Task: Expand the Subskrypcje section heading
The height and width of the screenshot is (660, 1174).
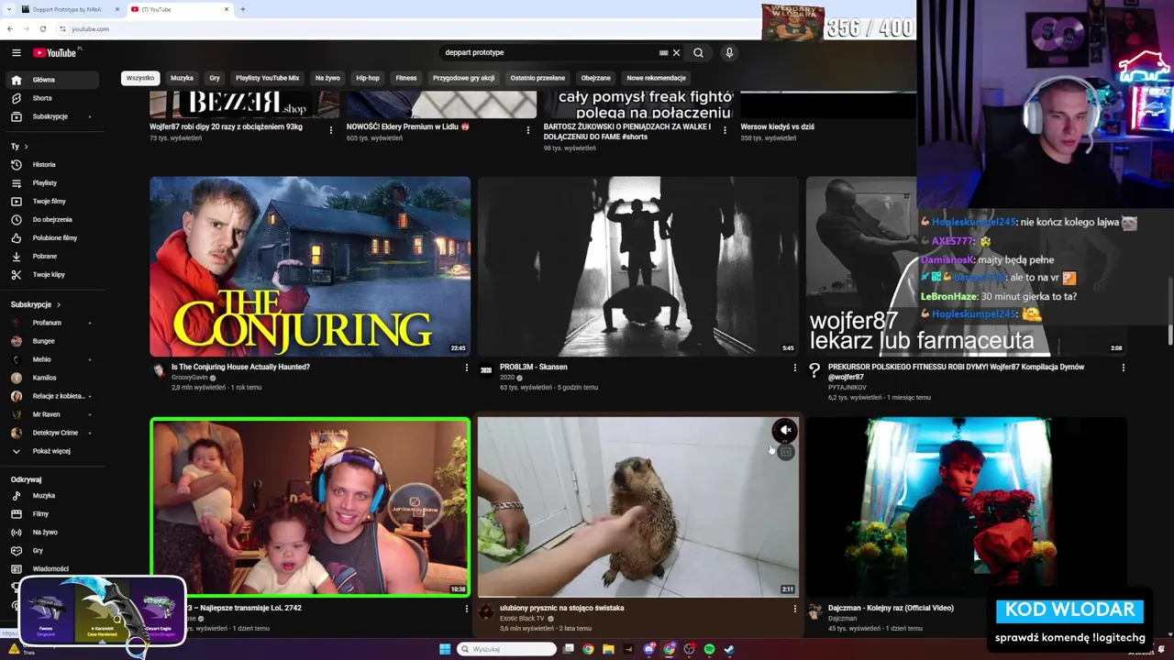Action: click(36, 304)
